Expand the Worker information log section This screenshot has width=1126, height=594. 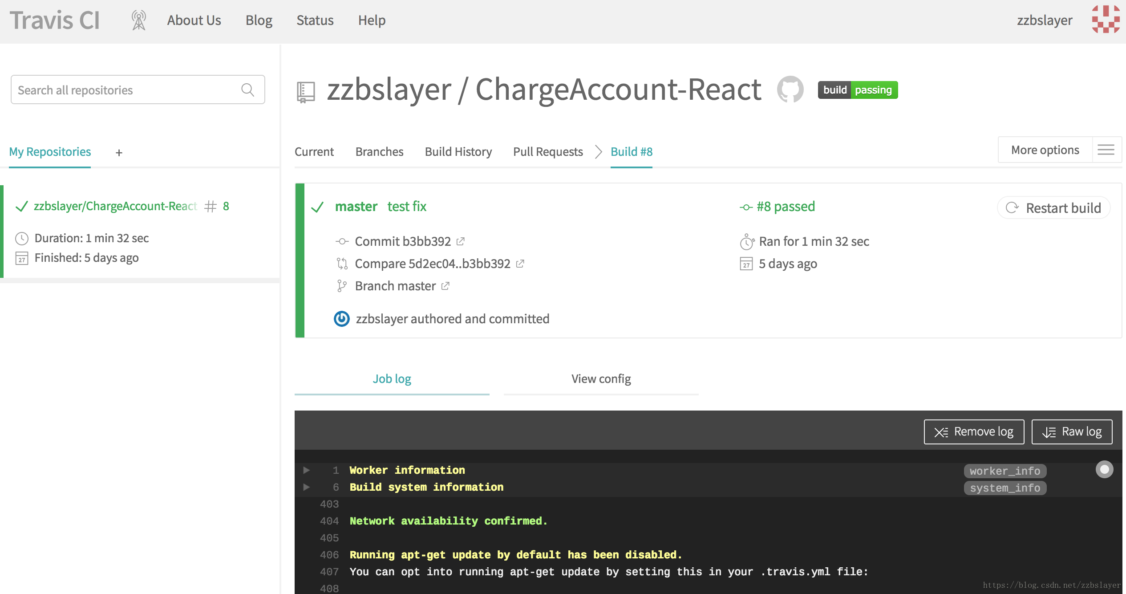point(307,470)
